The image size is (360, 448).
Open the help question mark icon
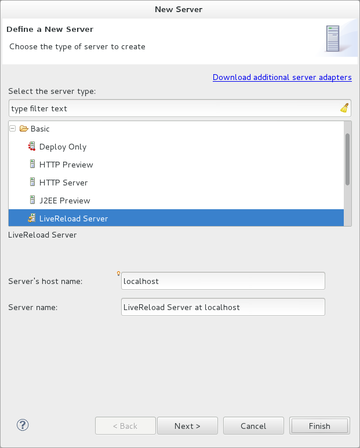pos(23,425)
